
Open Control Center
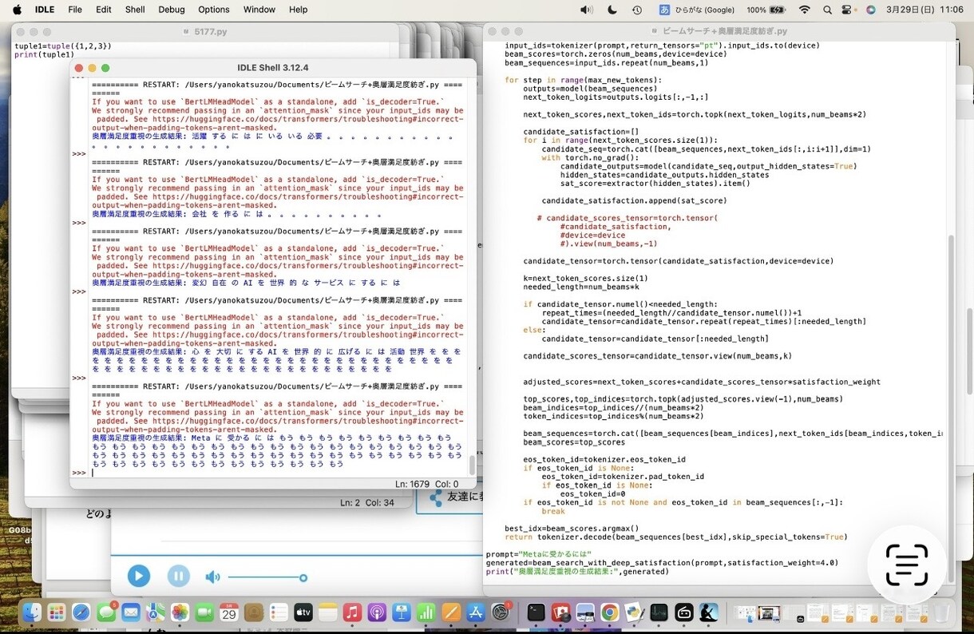click(848, 10)
